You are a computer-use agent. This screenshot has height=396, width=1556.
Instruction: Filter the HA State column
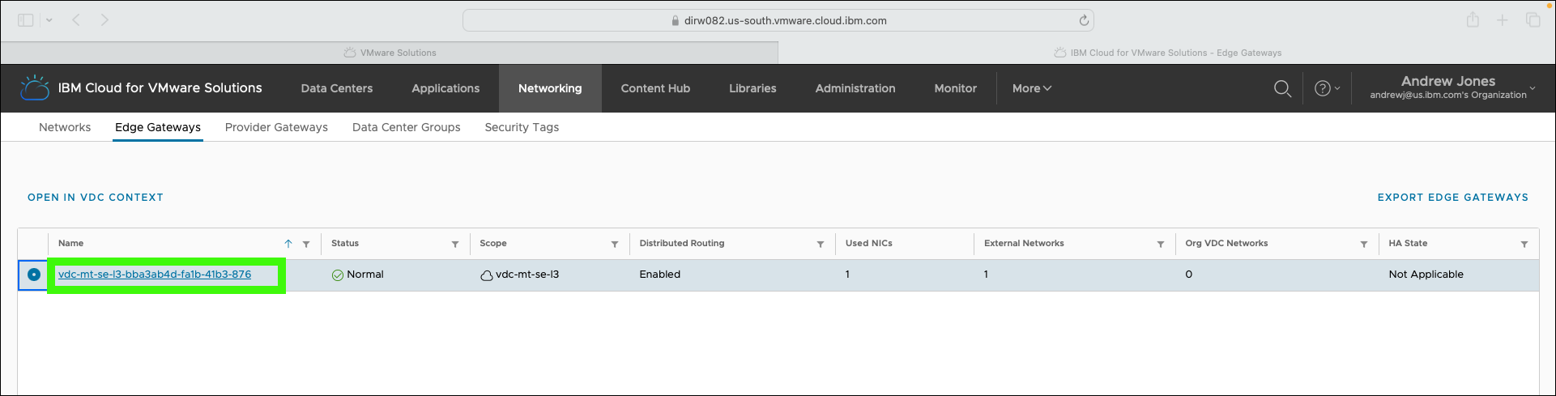[1524, 244]
